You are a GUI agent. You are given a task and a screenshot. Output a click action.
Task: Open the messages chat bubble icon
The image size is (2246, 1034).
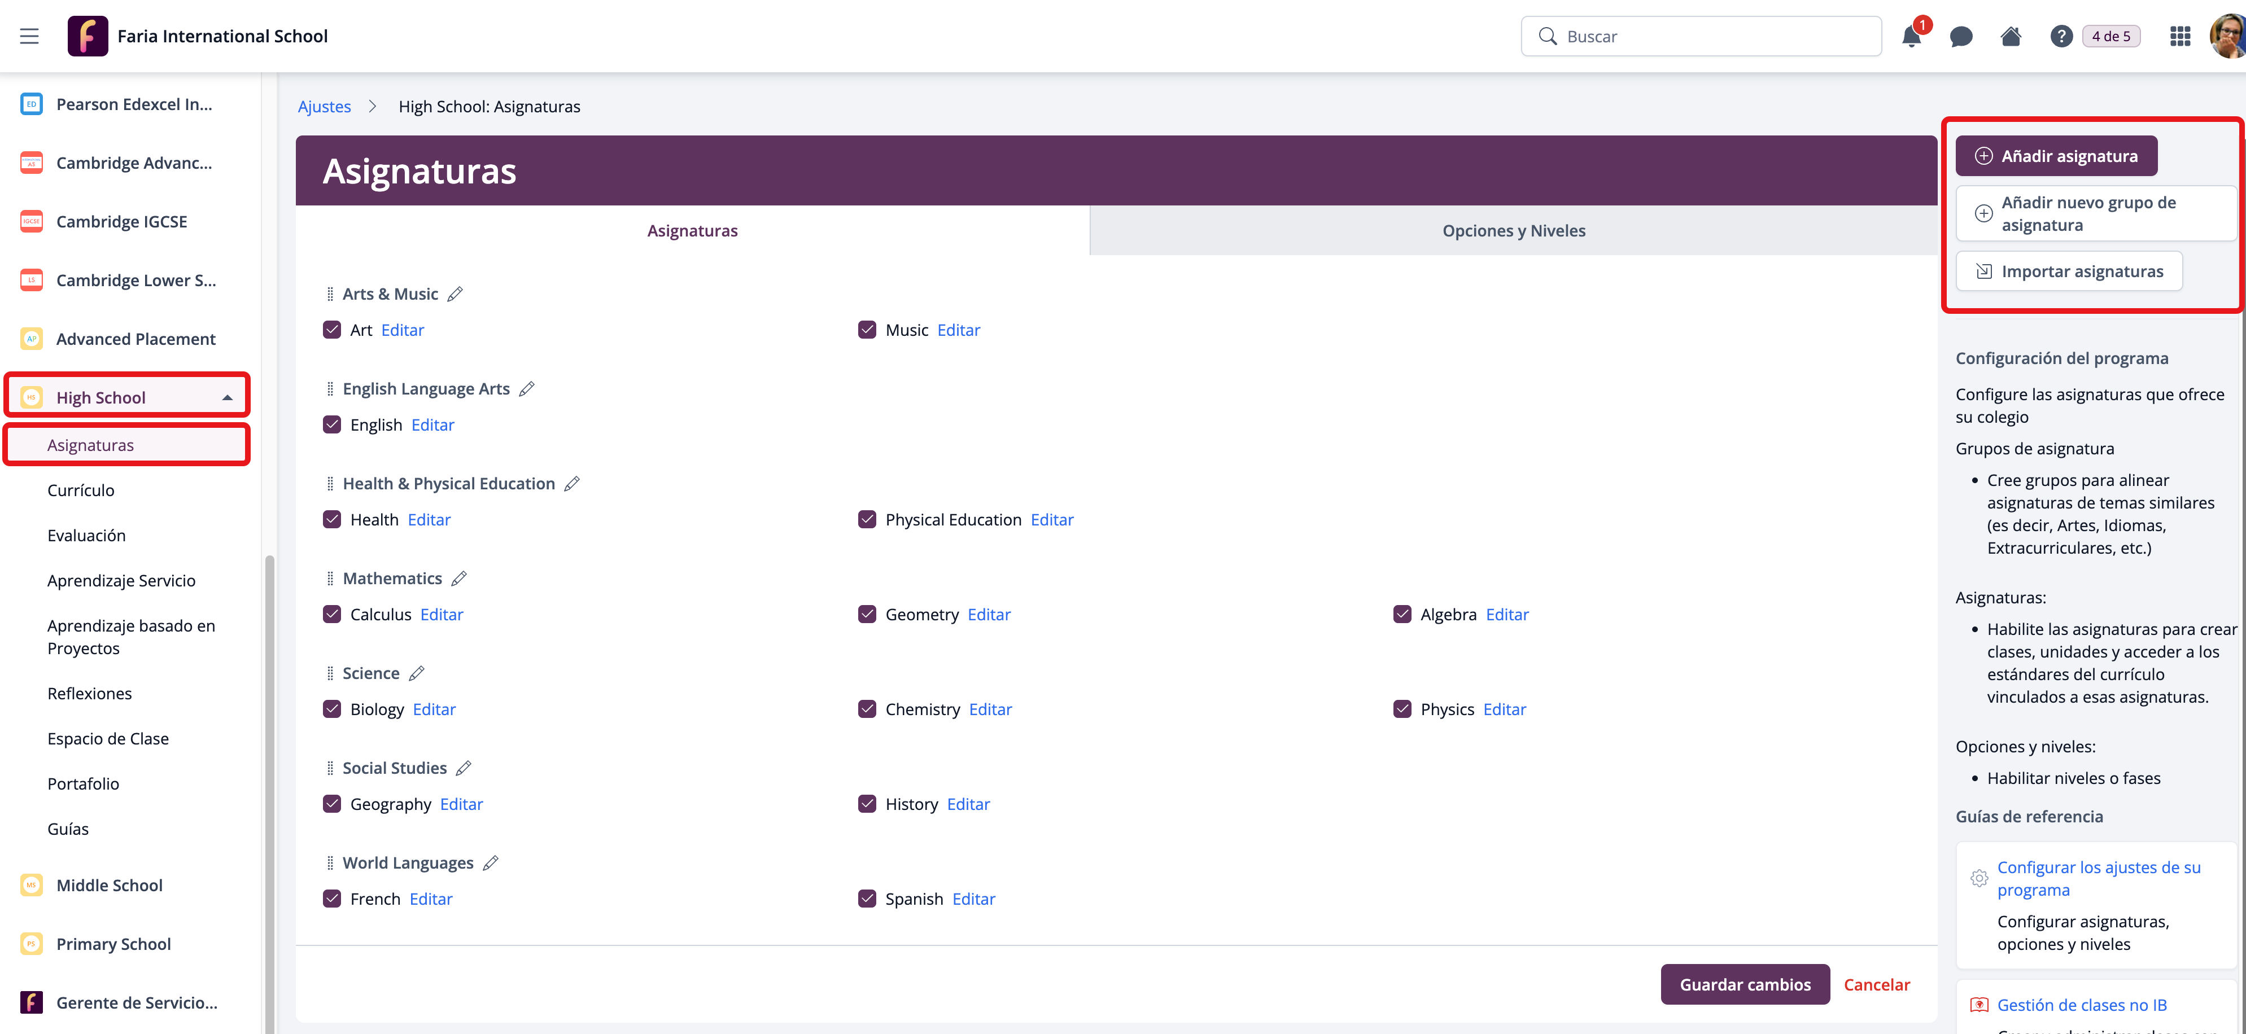pos(1961,37)
